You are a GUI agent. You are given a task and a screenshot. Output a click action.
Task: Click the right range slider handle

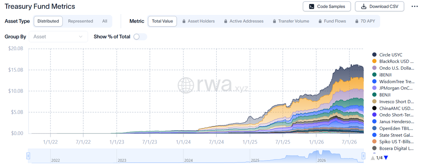click(x=363, y=156)
